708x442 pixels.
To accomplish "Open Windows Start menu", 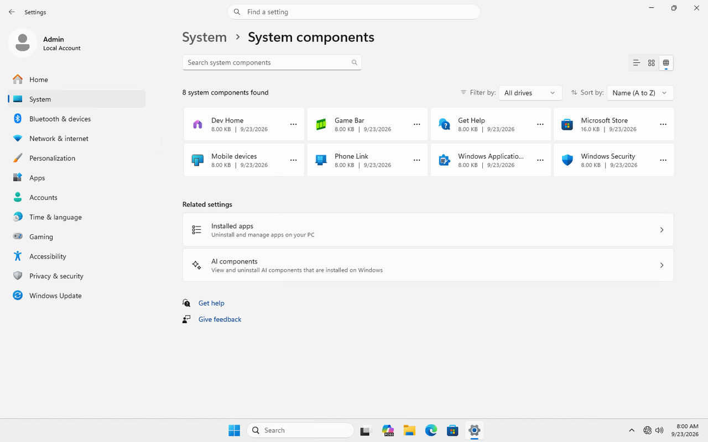I will click(234, 430).
